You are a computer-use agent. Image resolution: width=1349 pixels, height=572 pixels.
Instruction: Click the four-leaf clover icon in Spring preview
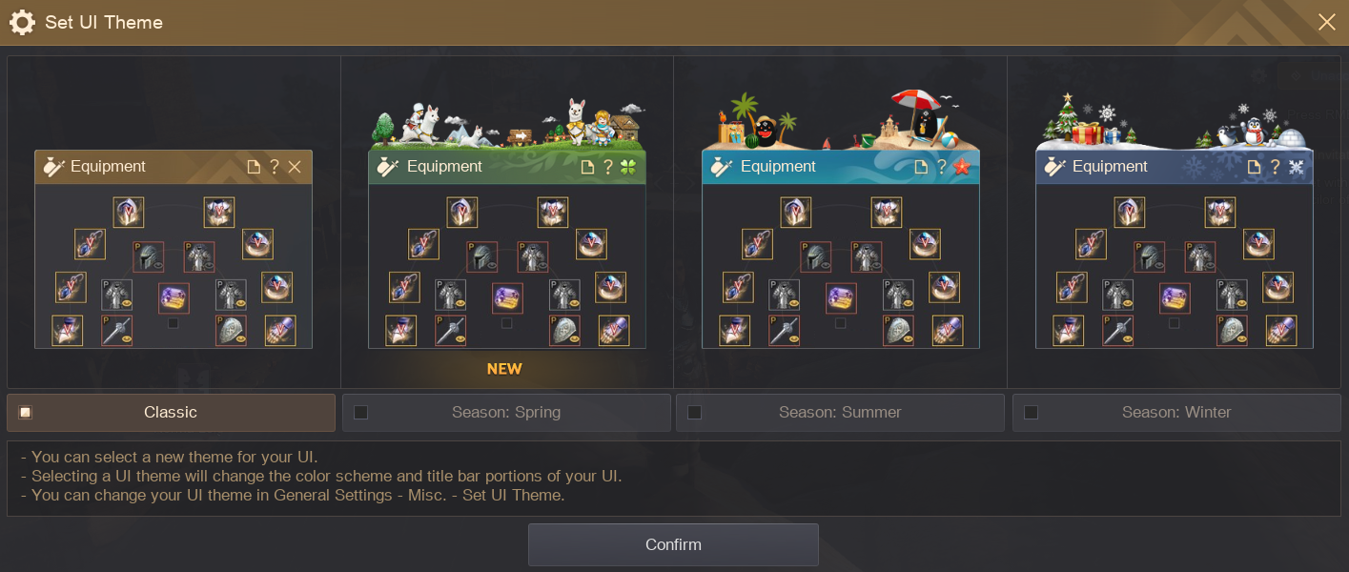coord(628,167)
